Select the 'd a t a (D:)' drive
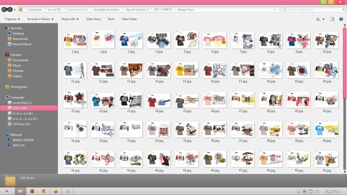 coord(29,108)
